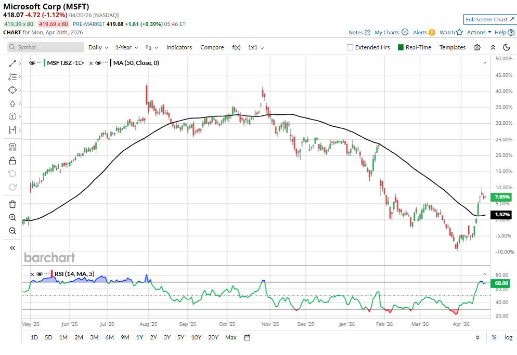This screenshot has height=355, width=517.
Task: Expand the 1-Year period dropdown
Action: 126,47
